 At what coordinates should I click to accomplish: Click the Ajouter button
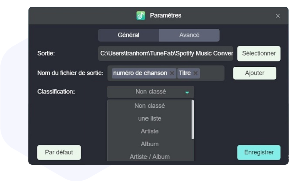[255, 73]
